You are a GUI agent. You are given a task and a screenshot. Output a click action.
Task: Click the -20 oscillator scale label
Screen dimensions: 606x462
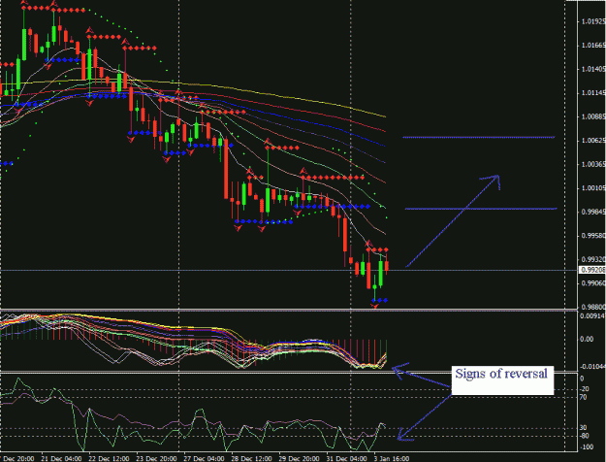pos(584,389)
